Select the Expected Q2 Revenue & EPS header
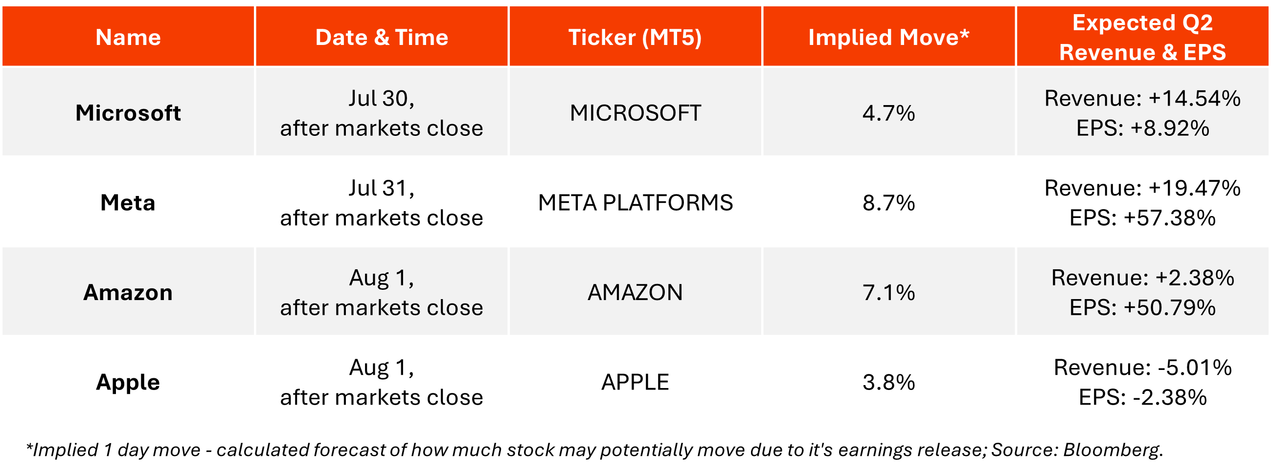The image size is (1272, 476). coord(1142,38)
